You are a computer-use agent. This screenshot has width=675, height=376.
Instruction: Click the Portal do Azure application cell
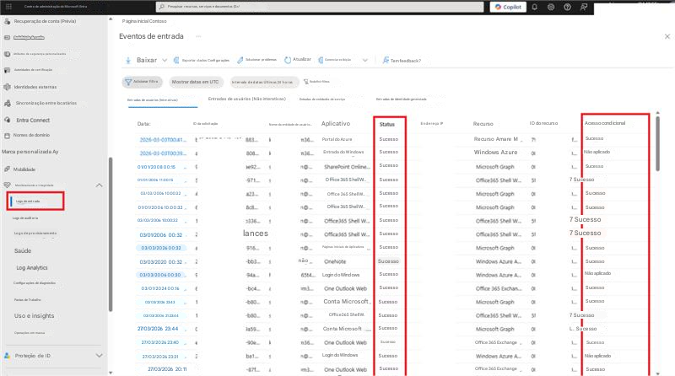(337, 139)
